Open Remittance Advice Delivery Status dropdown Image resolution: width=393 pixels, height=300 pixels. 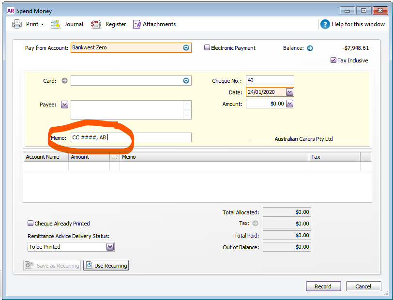click(x=110, y=247)
